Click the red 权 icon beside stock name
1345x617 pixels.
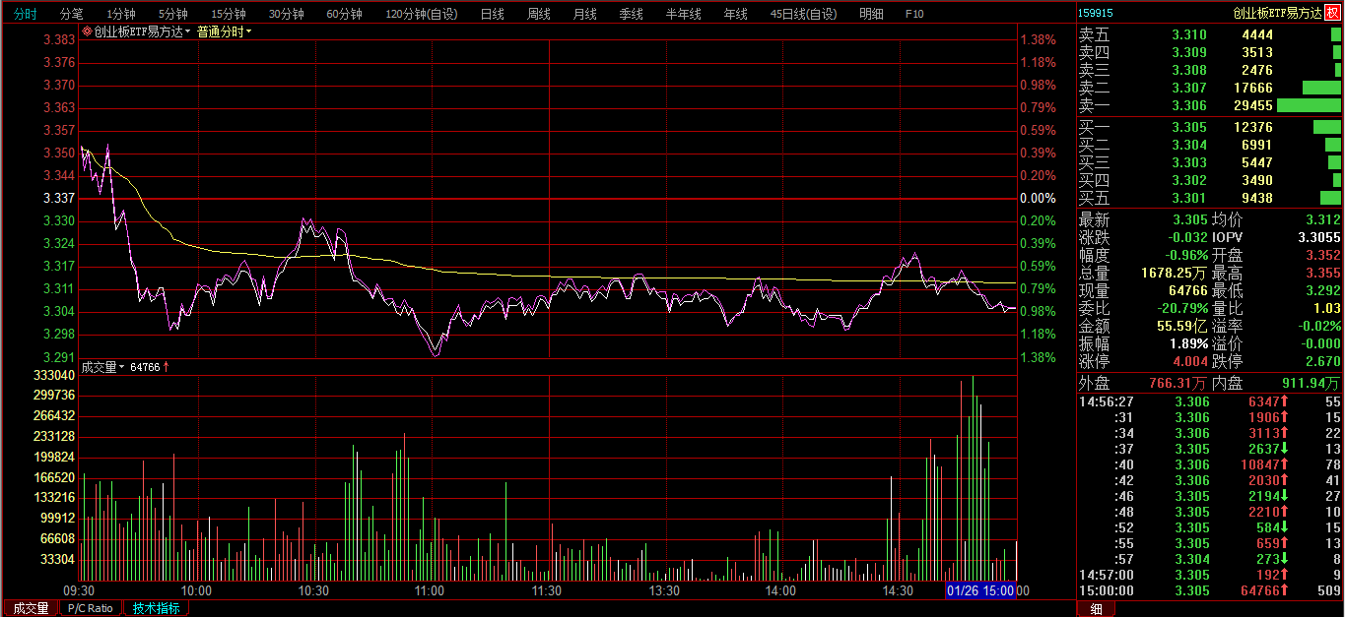click(1332, 13)
